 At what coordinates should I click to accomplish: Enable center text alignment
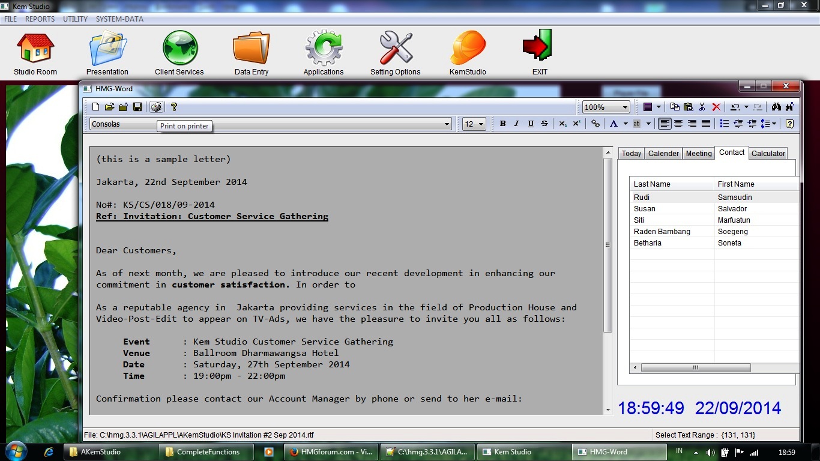pos(678,124)
